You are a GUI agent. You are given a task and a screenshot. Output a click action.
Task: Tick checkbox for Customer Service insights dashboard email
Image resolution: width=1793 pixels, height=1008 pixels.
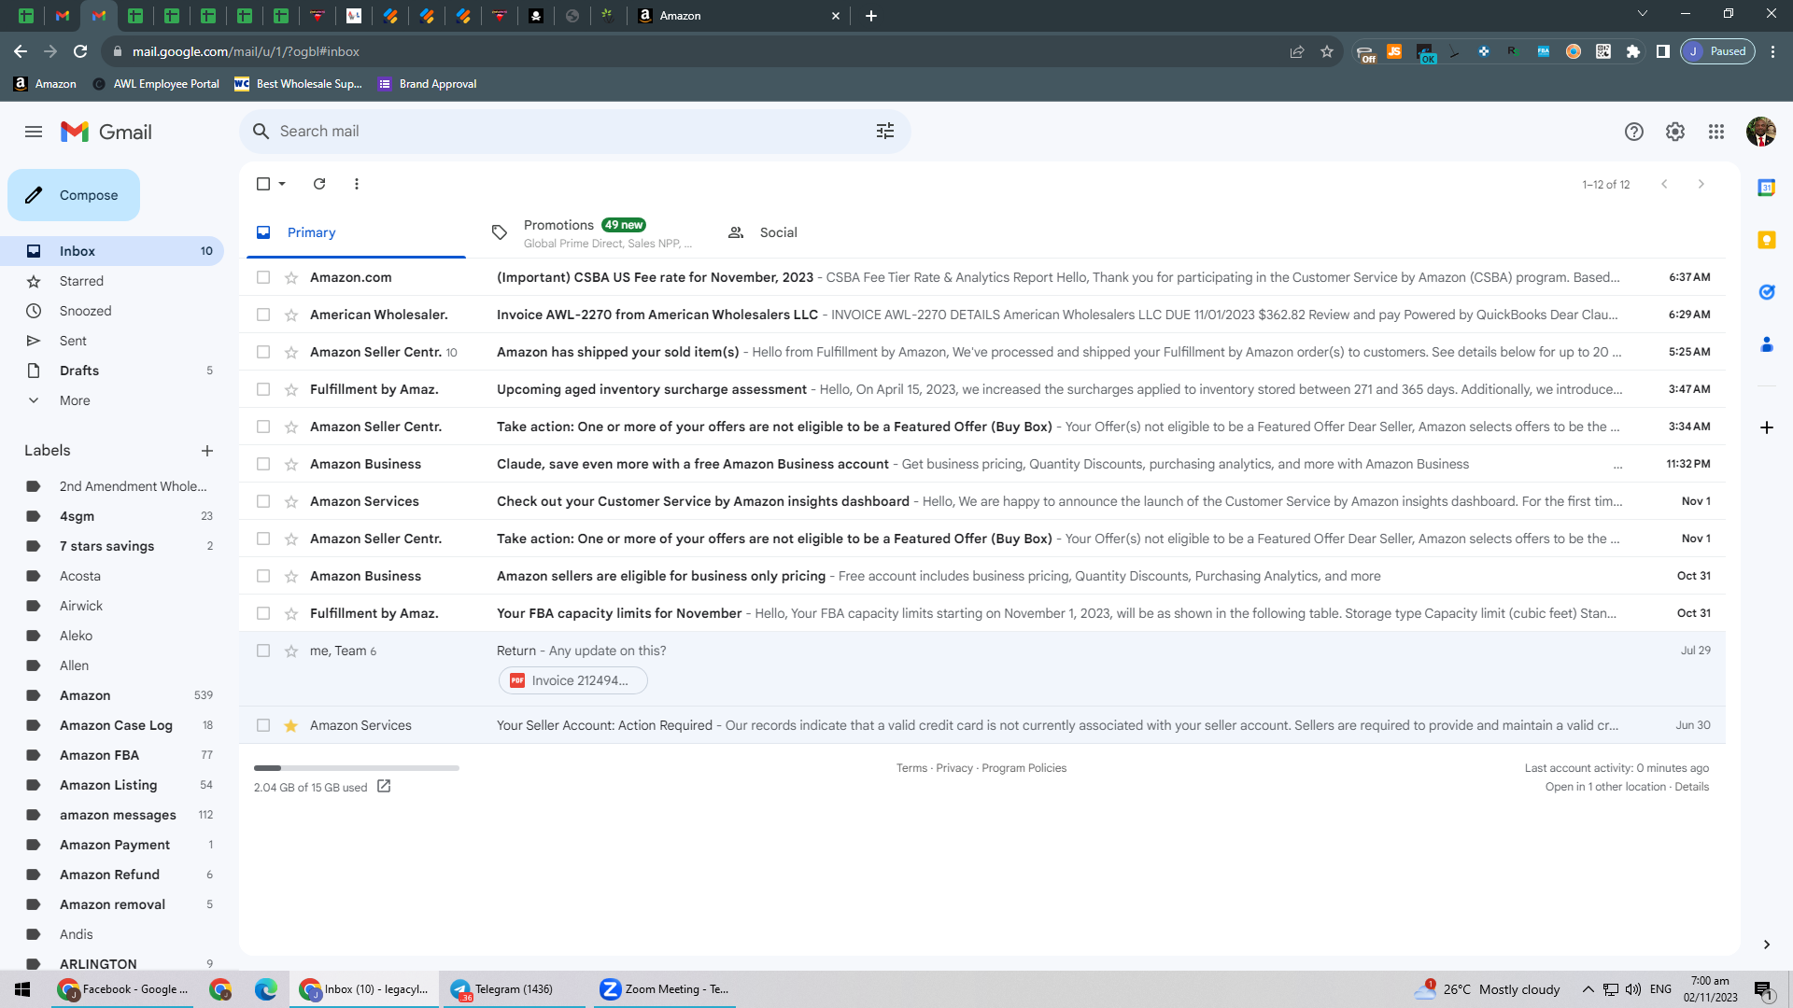click(263, 501)
